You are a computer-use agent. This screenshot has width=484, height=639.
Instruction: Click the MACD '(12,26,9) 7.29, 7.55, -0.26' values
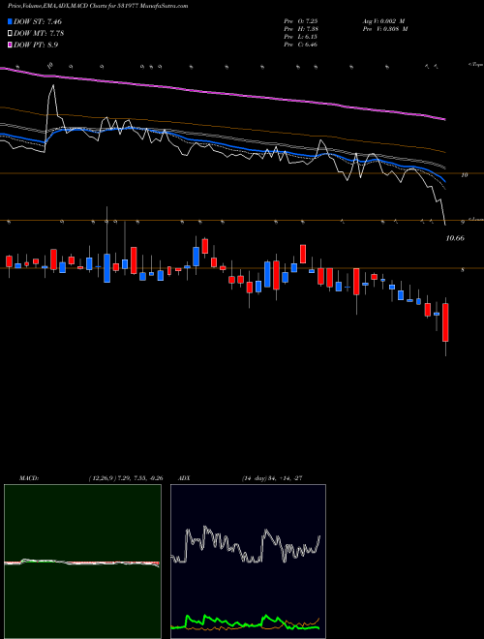pos(126,478)
